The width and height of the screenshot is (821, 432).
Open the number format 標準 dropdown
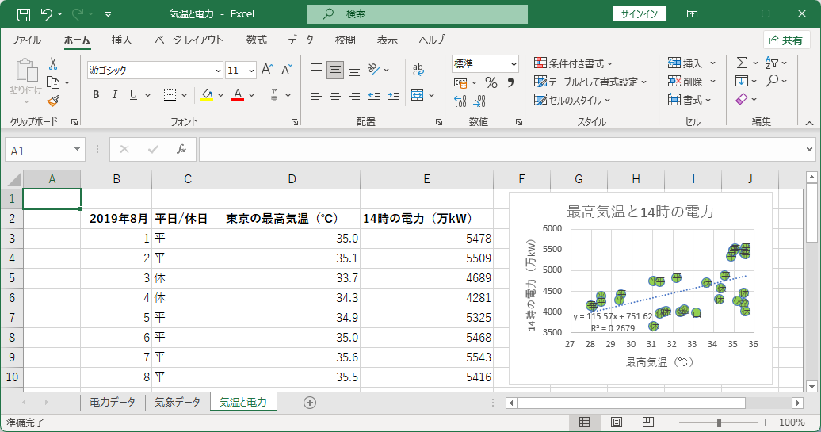tap(514, 64)
